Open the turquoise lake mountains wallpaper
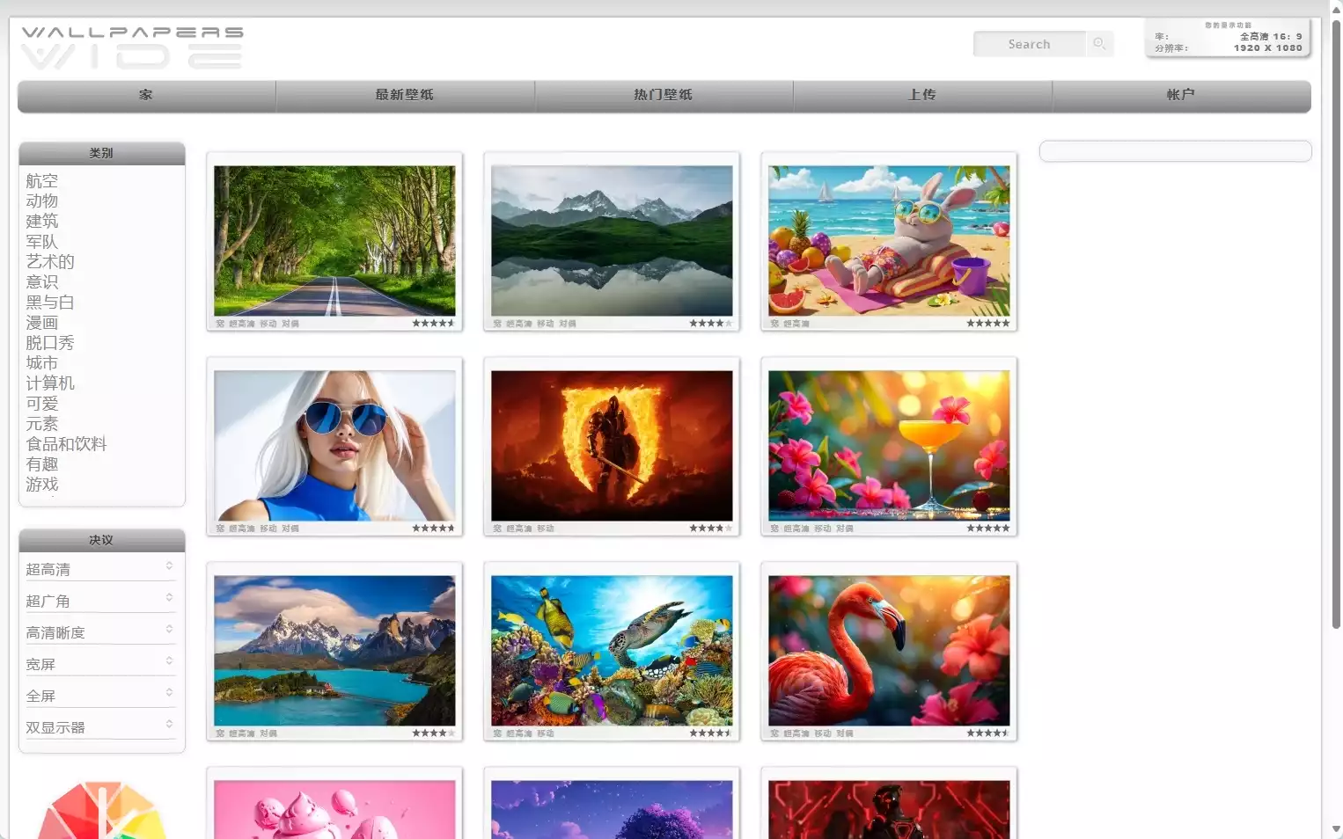The height and width of the screenshot is (839, 1343). (334, 651)
